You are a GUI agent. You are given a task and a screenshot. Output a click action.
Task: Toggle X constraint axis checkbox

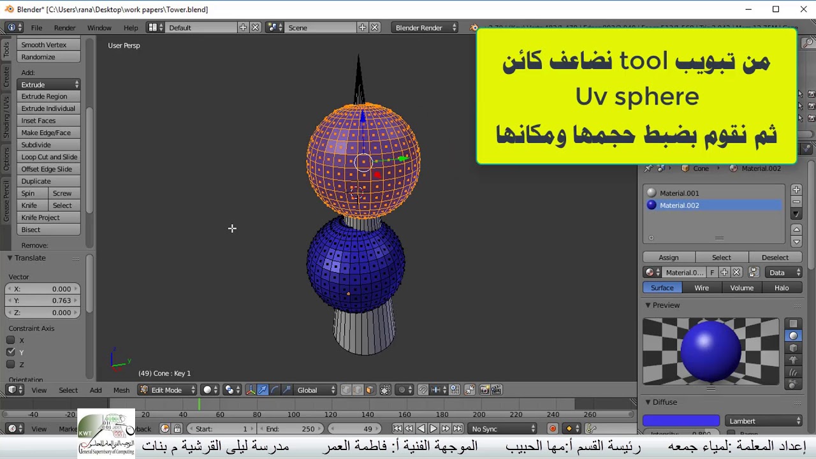click(x=11, y=340)
